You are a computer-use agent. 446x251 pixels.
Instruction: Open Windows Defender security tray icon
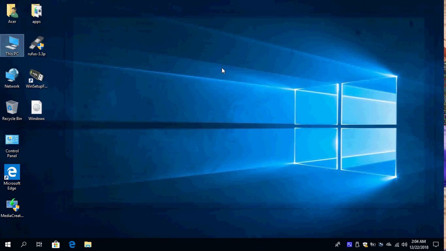[x=365, y=244]
